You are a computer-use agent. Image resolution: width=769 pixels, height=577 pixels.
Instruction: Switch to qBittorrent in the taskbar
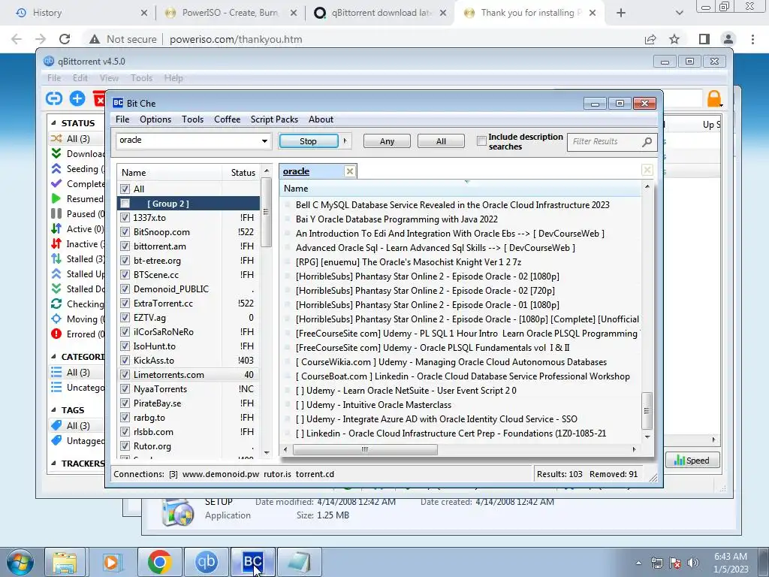click(206, 562)
